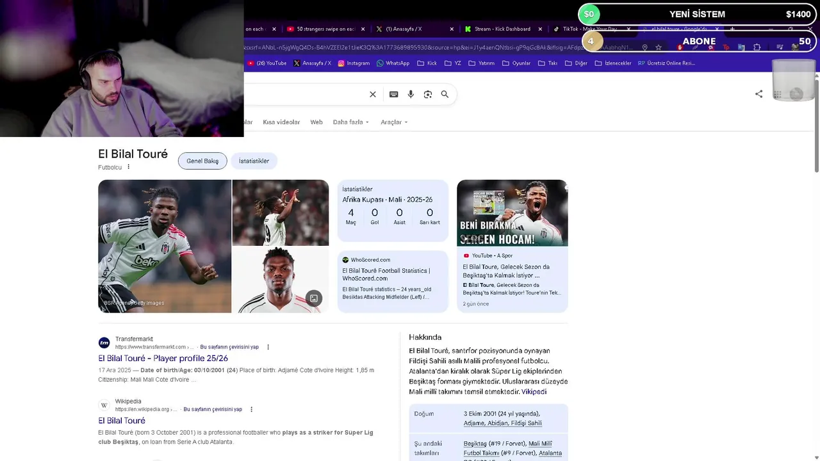Image resolution: width=820 pixels, height=461 pixels.
Task: Expand the Daha fazla dropdown
Action: 350,122
